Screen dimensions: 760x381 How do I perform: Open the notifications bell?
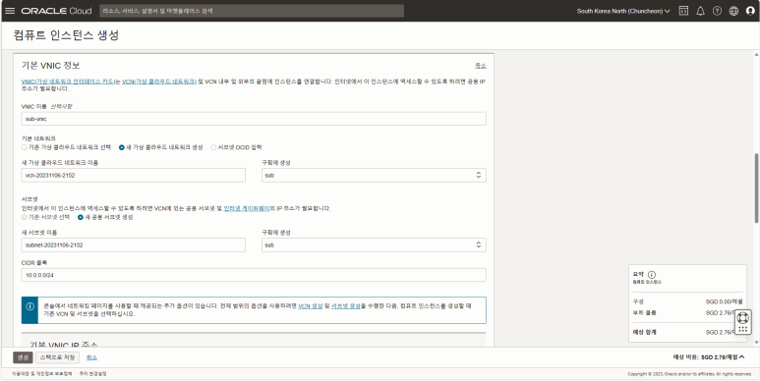click(x=700, y=11)
